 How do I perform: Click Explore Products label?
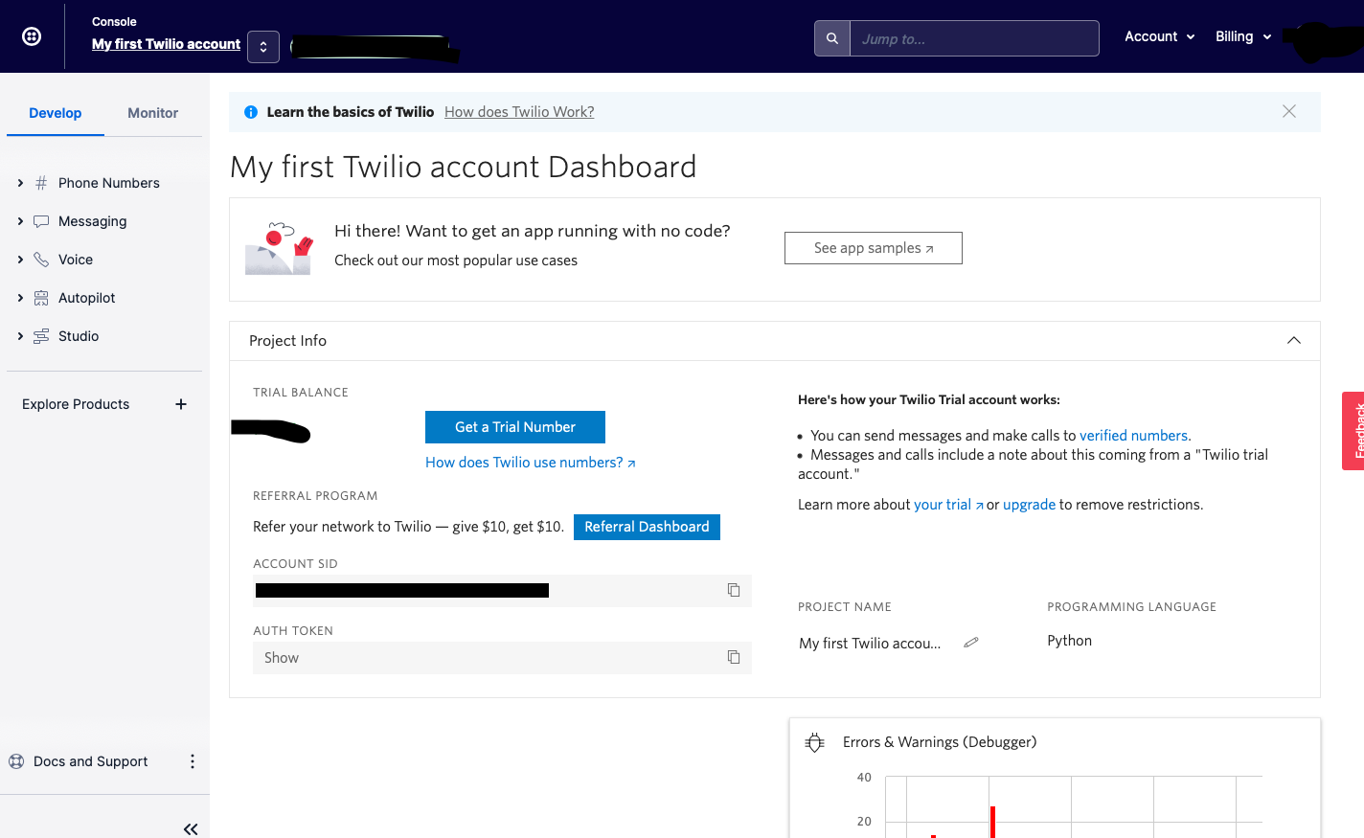(76, 404)
